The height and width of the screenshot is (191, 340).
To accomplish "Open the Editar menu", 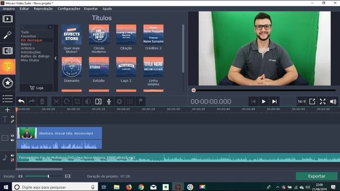I will click(x=24, y=9).
